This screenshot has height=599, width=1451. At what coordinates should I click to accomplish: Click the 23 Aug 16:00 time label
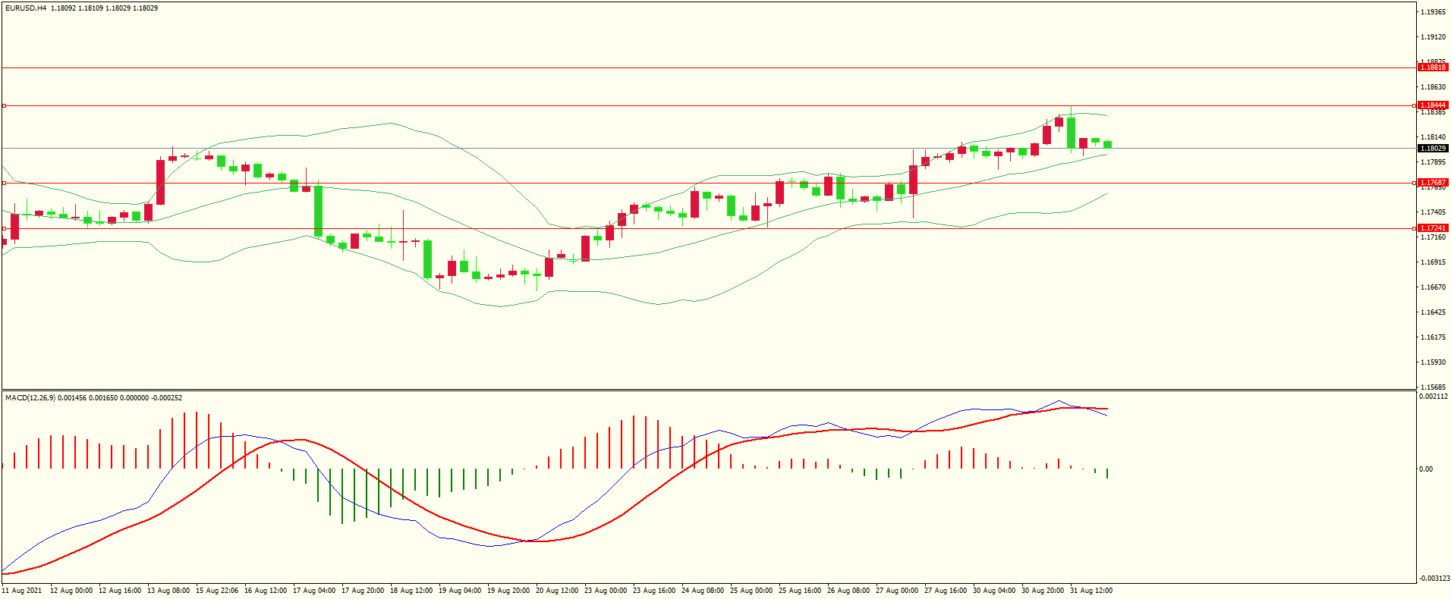click(654, 591)
